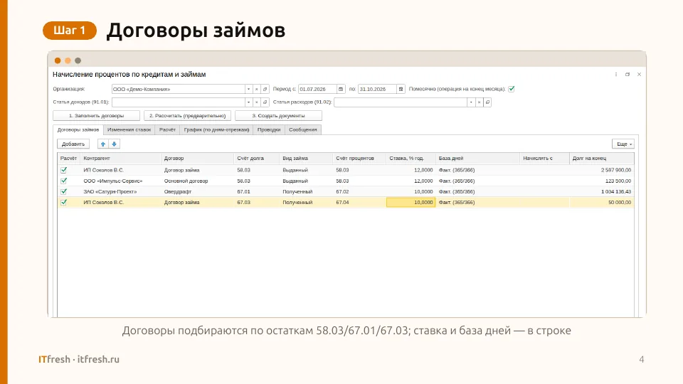Image resolution: width=683 pixels, height=384 pixels.
Task: Open the Статья доходов (91.01) item form icon
Action: point(265,102)
